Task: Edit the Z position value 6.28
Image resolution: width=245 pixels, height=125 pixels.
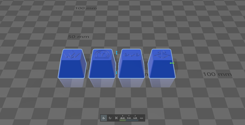Action: (135, 118)
